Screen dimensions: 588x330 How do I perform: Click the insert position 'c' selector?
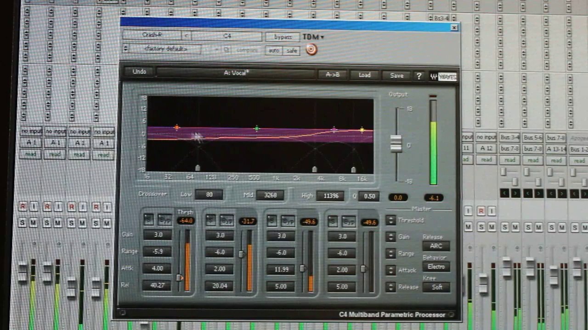tap(187, 35)
